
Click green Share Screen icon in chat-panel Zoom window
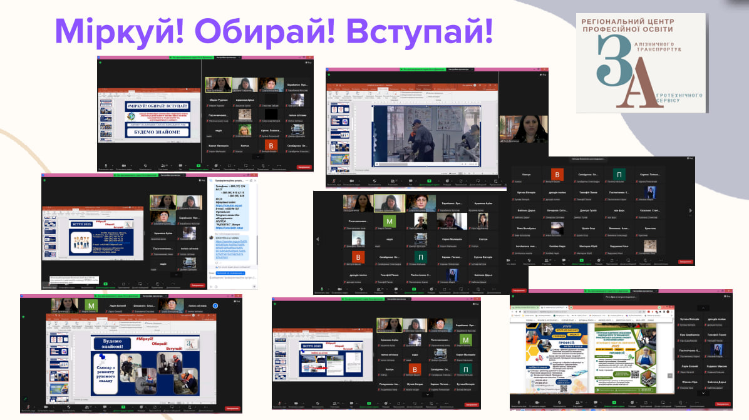point(106,285)
